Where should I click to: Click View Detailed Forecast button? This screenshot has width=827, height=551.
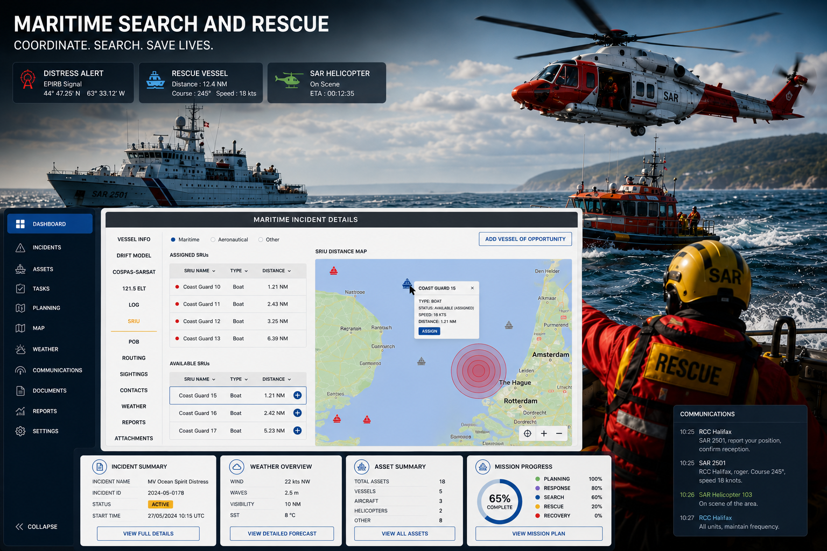282,534
